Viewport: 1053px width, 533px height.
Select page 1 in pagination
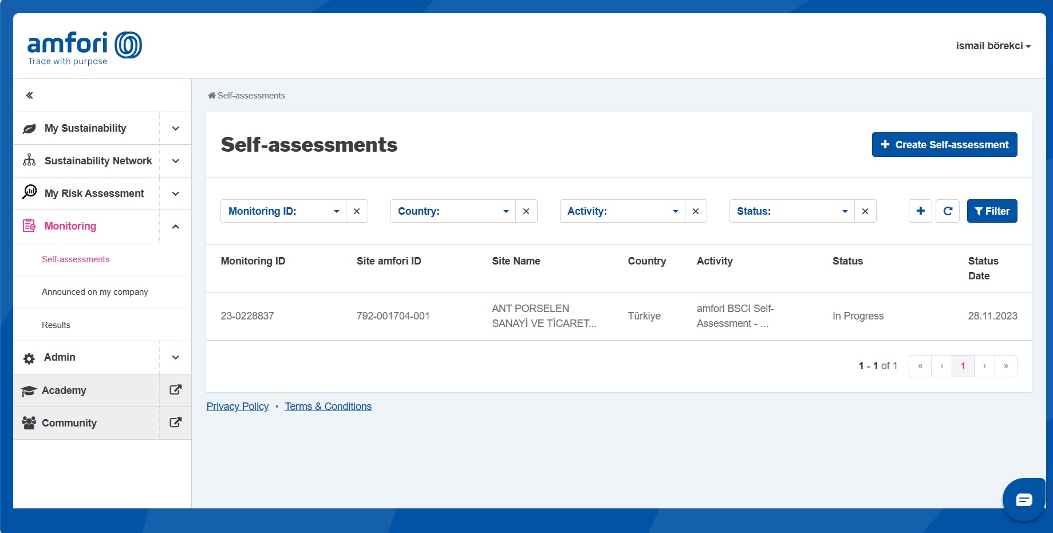coord(963,366)
